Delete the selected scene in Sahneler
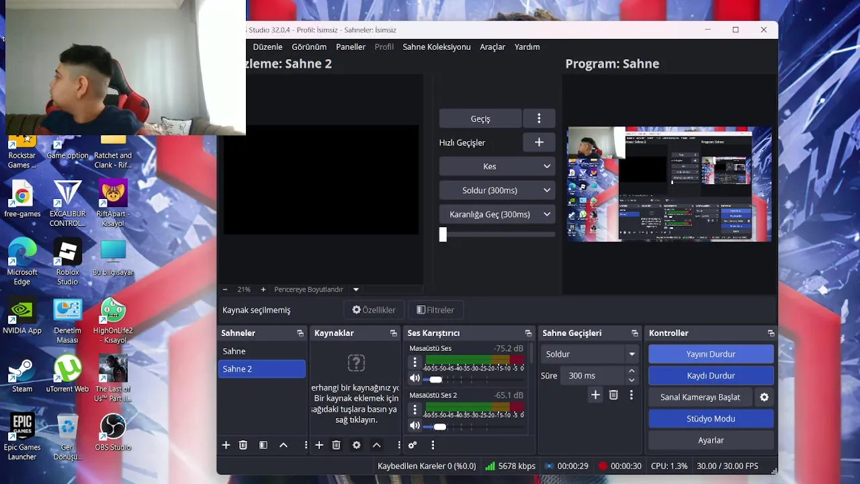This screenshot has width=860, height=484. [243, 445]
